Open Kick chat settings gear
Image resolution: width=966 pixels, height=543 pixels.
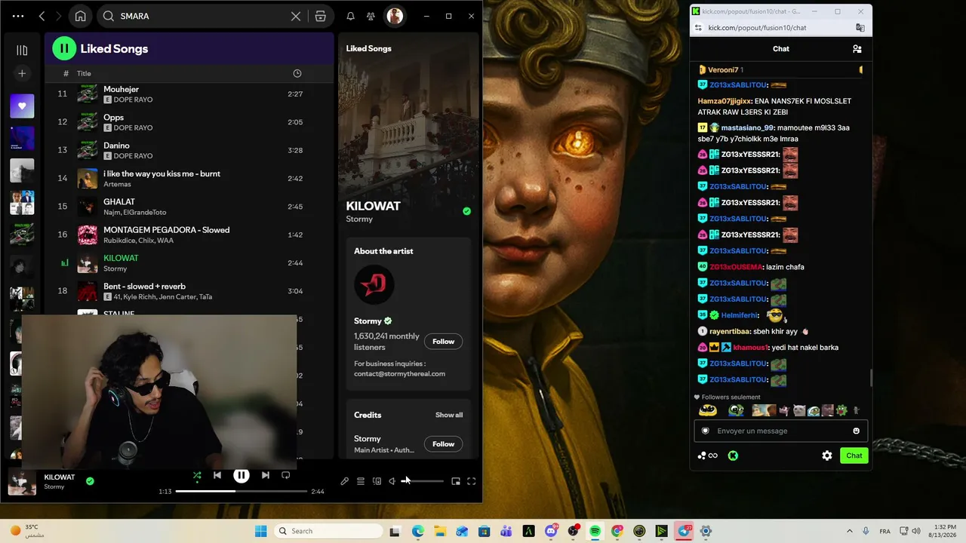827,456
